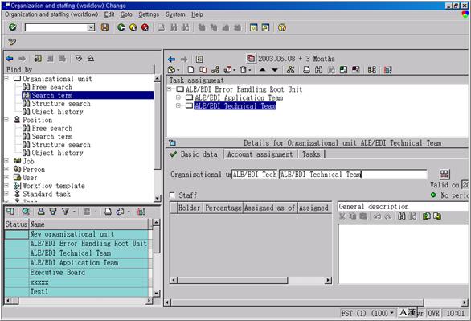The image size is (471, 321).
Task: Toggle the Staff checkbox
Action: pyautogui.click(x=173, y=195)
